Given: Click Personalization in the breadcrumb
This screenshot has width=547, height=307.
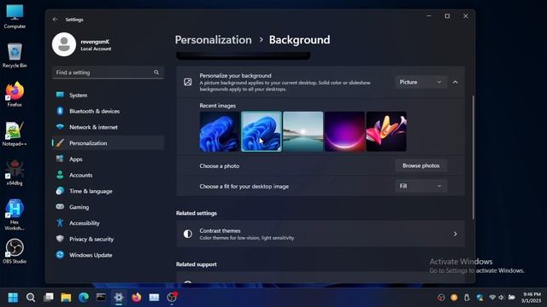Looking at the screenshot, I should click(x=213, y=40).
